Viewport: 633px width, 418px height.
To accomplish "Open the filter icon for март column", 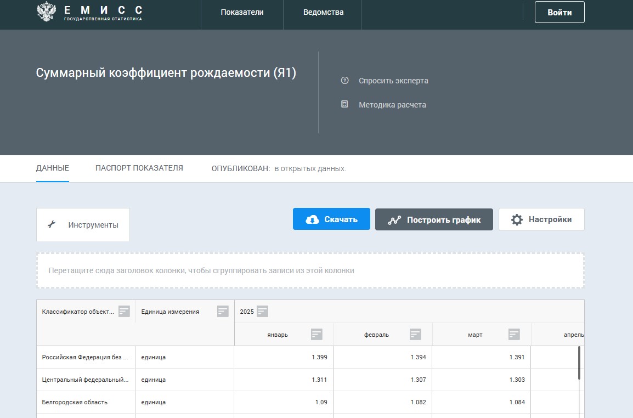I will (514, 335).
